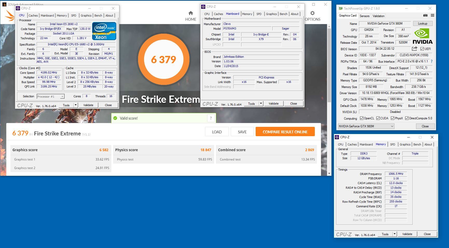Click the Core Speed 4199.02 MHz value
449x248 pixels.
pyautogui.click(x=49, y=73)
